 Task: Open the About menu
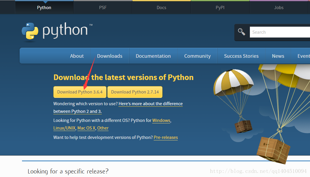[x=77, y=56]
